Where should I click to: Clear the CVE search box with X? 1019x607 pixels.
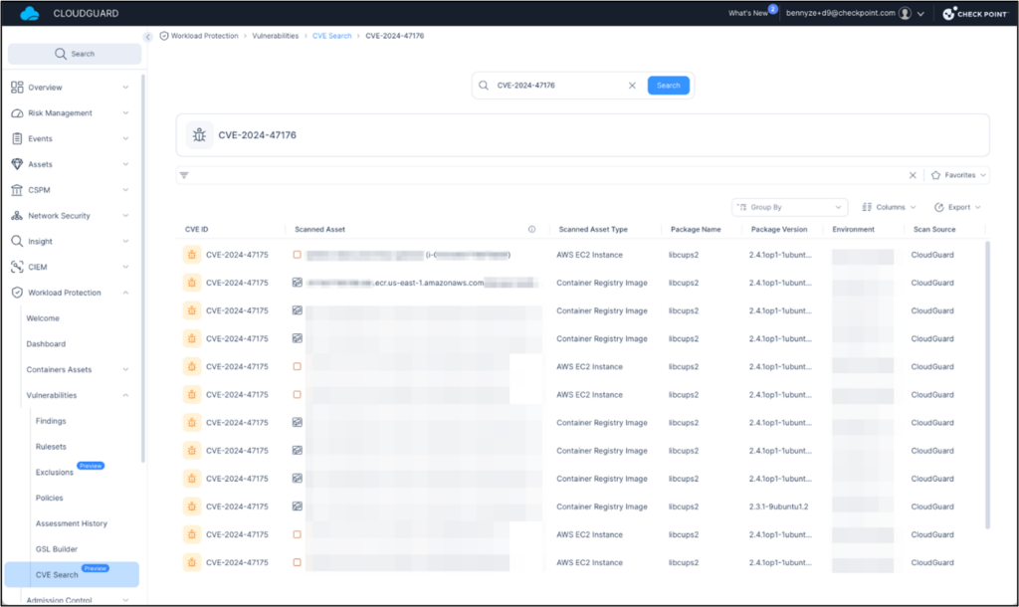coord(632,86)
